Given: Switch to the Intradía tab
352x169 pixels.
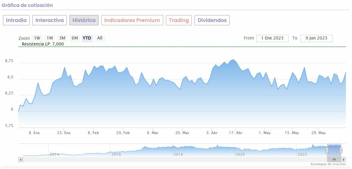Looking at the screenshot, I should [x=16, y=20].
